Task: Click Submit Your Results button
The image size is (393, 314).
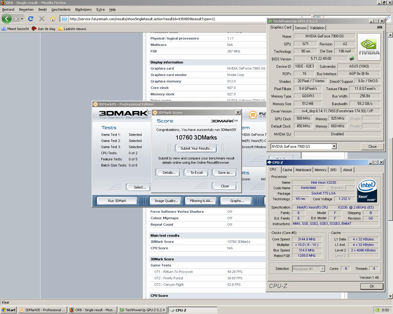Action: (196, 148)
